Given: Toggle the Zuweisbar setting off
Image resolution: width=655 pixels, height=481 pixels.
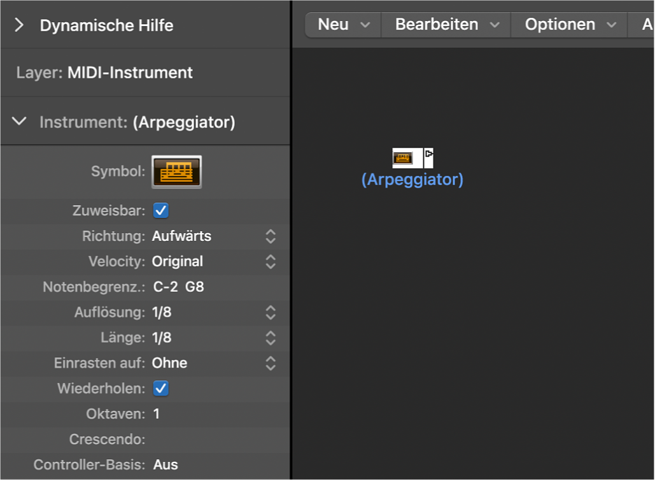Looking at the screenshot, I should [x=160, y=210].
